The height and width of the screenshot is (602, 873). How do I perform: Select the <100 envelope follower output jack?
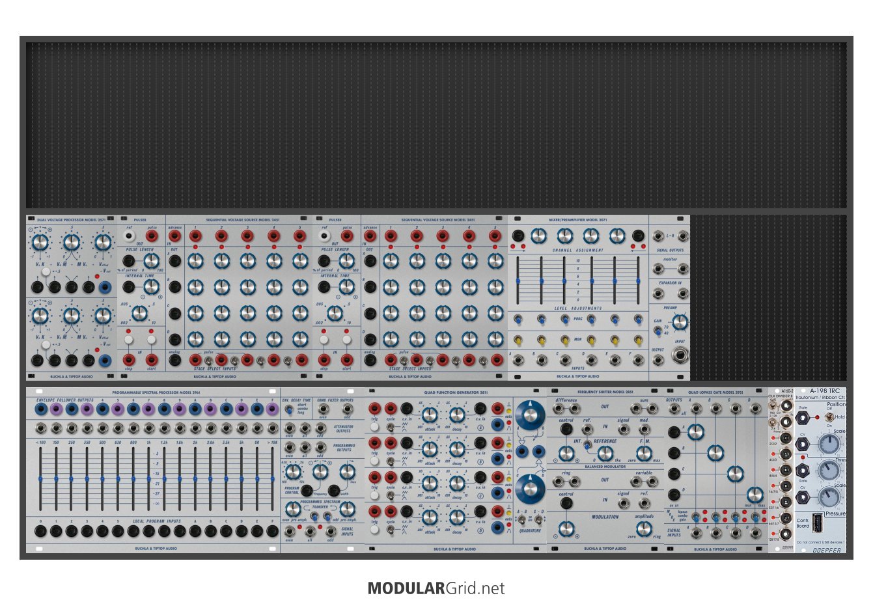(x=40, y=409)
